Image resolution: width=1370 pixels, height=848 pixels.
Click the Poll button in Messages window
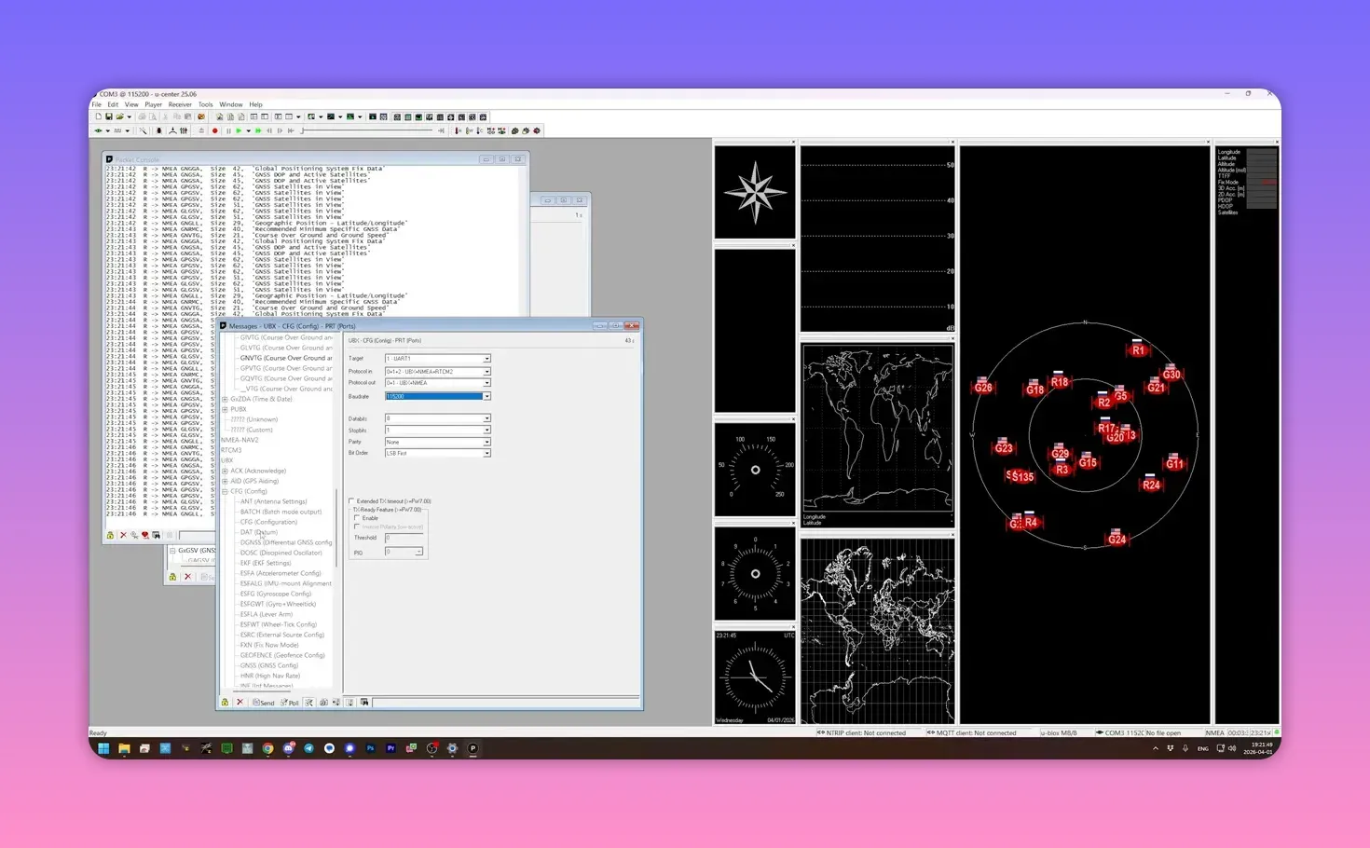click(290, 703)
